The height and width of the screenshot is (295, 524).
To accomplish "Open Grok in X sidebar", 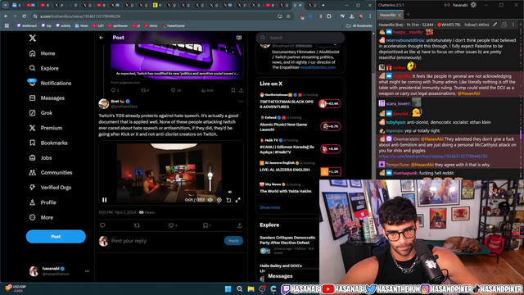I will pyautogui.click(x=41, y=113).
